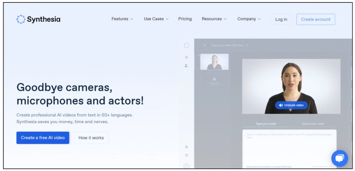Expand the Features dropdown menu
This screenshot has width=355, height=171.
pos(122,19)
